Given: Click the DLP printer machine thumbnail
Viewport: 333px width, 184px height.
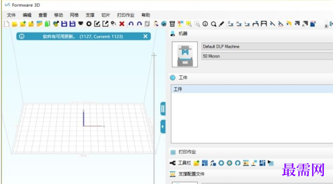Looking at the screenshot, I should (x=185, y=54).
